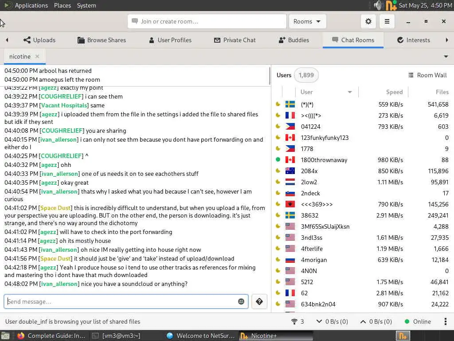Screen dimensions: 454x341
Task: Click username Vacant Hospitals in chat
Action: (64, 106)
